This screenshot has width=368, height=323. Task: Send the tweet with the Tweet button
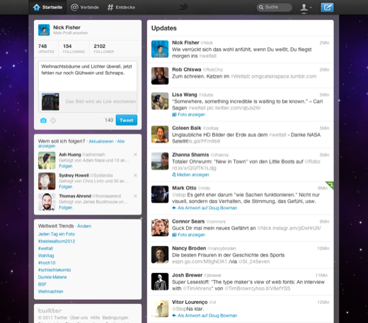127,120
